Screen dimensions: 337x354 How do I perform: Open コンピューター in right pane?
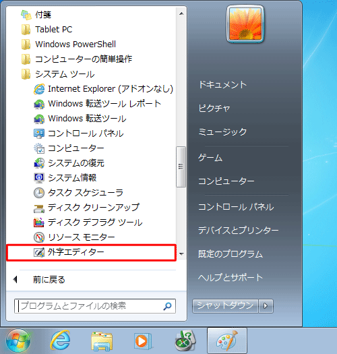tap(226, 181)
